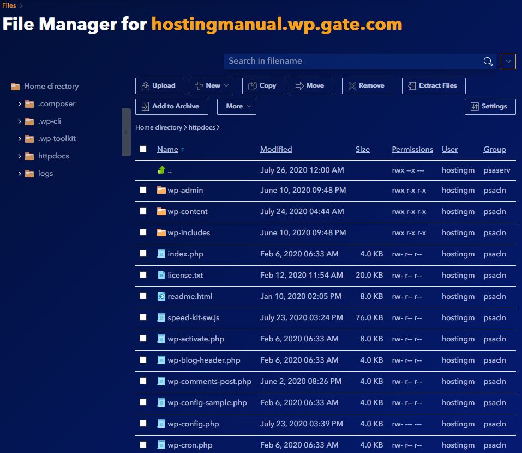522x453 pixels.
Task: Click the Remove files scissors icon
Action: (x=351, y=85)
